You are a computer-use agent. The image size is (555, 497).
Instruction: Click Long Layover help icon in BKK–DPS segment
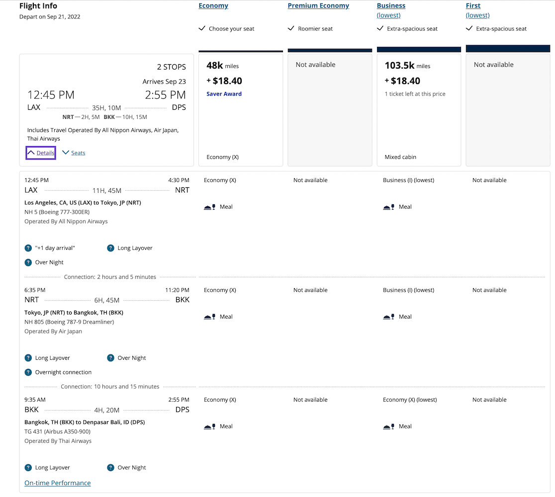28,468
